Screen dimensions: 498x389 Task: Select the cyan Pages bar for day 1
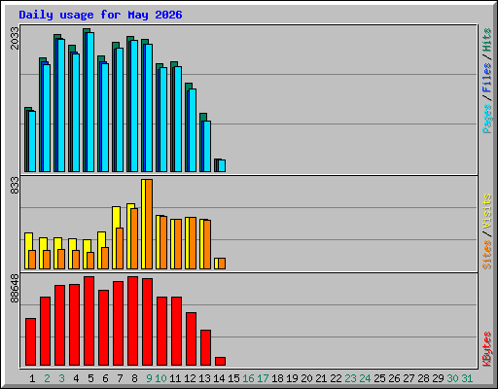click(x=32, y=142)
